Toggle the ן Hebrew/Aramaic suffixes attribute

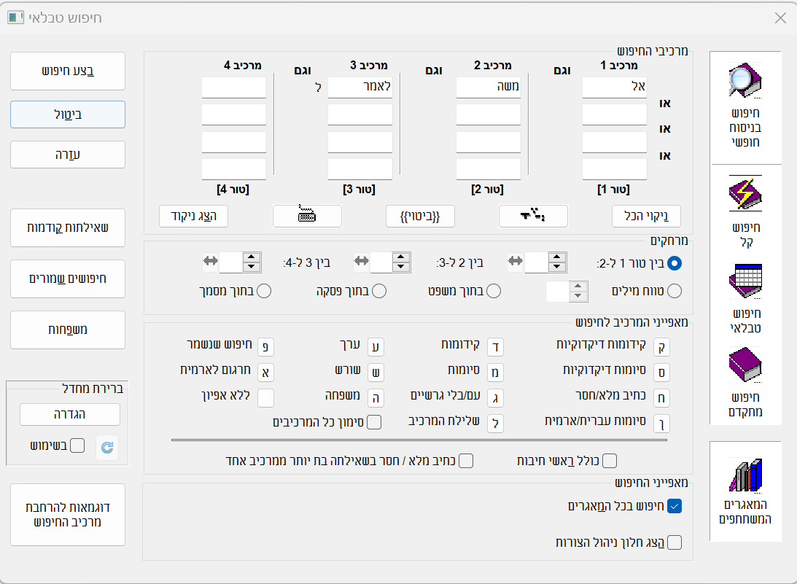click(x=661, y=423)
